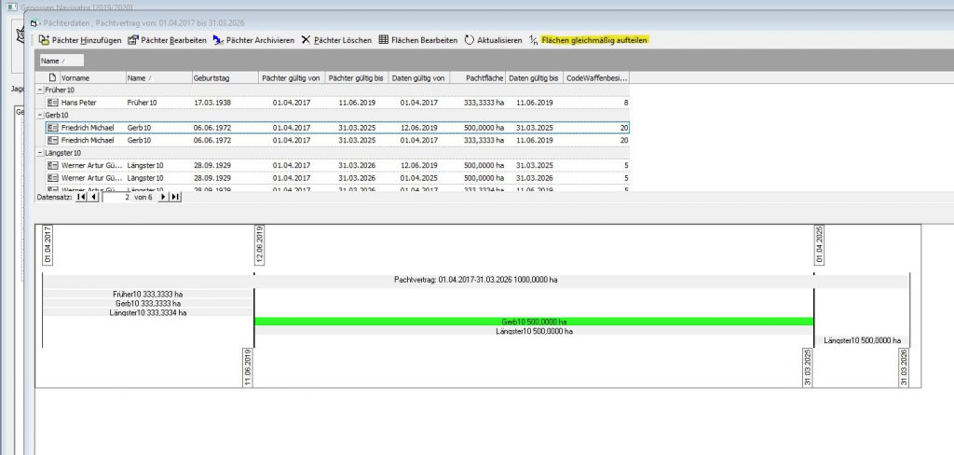The image size is (954, 455).
Task: Click the Pächter Archivieren icon
Action: [x=218, y=40]
